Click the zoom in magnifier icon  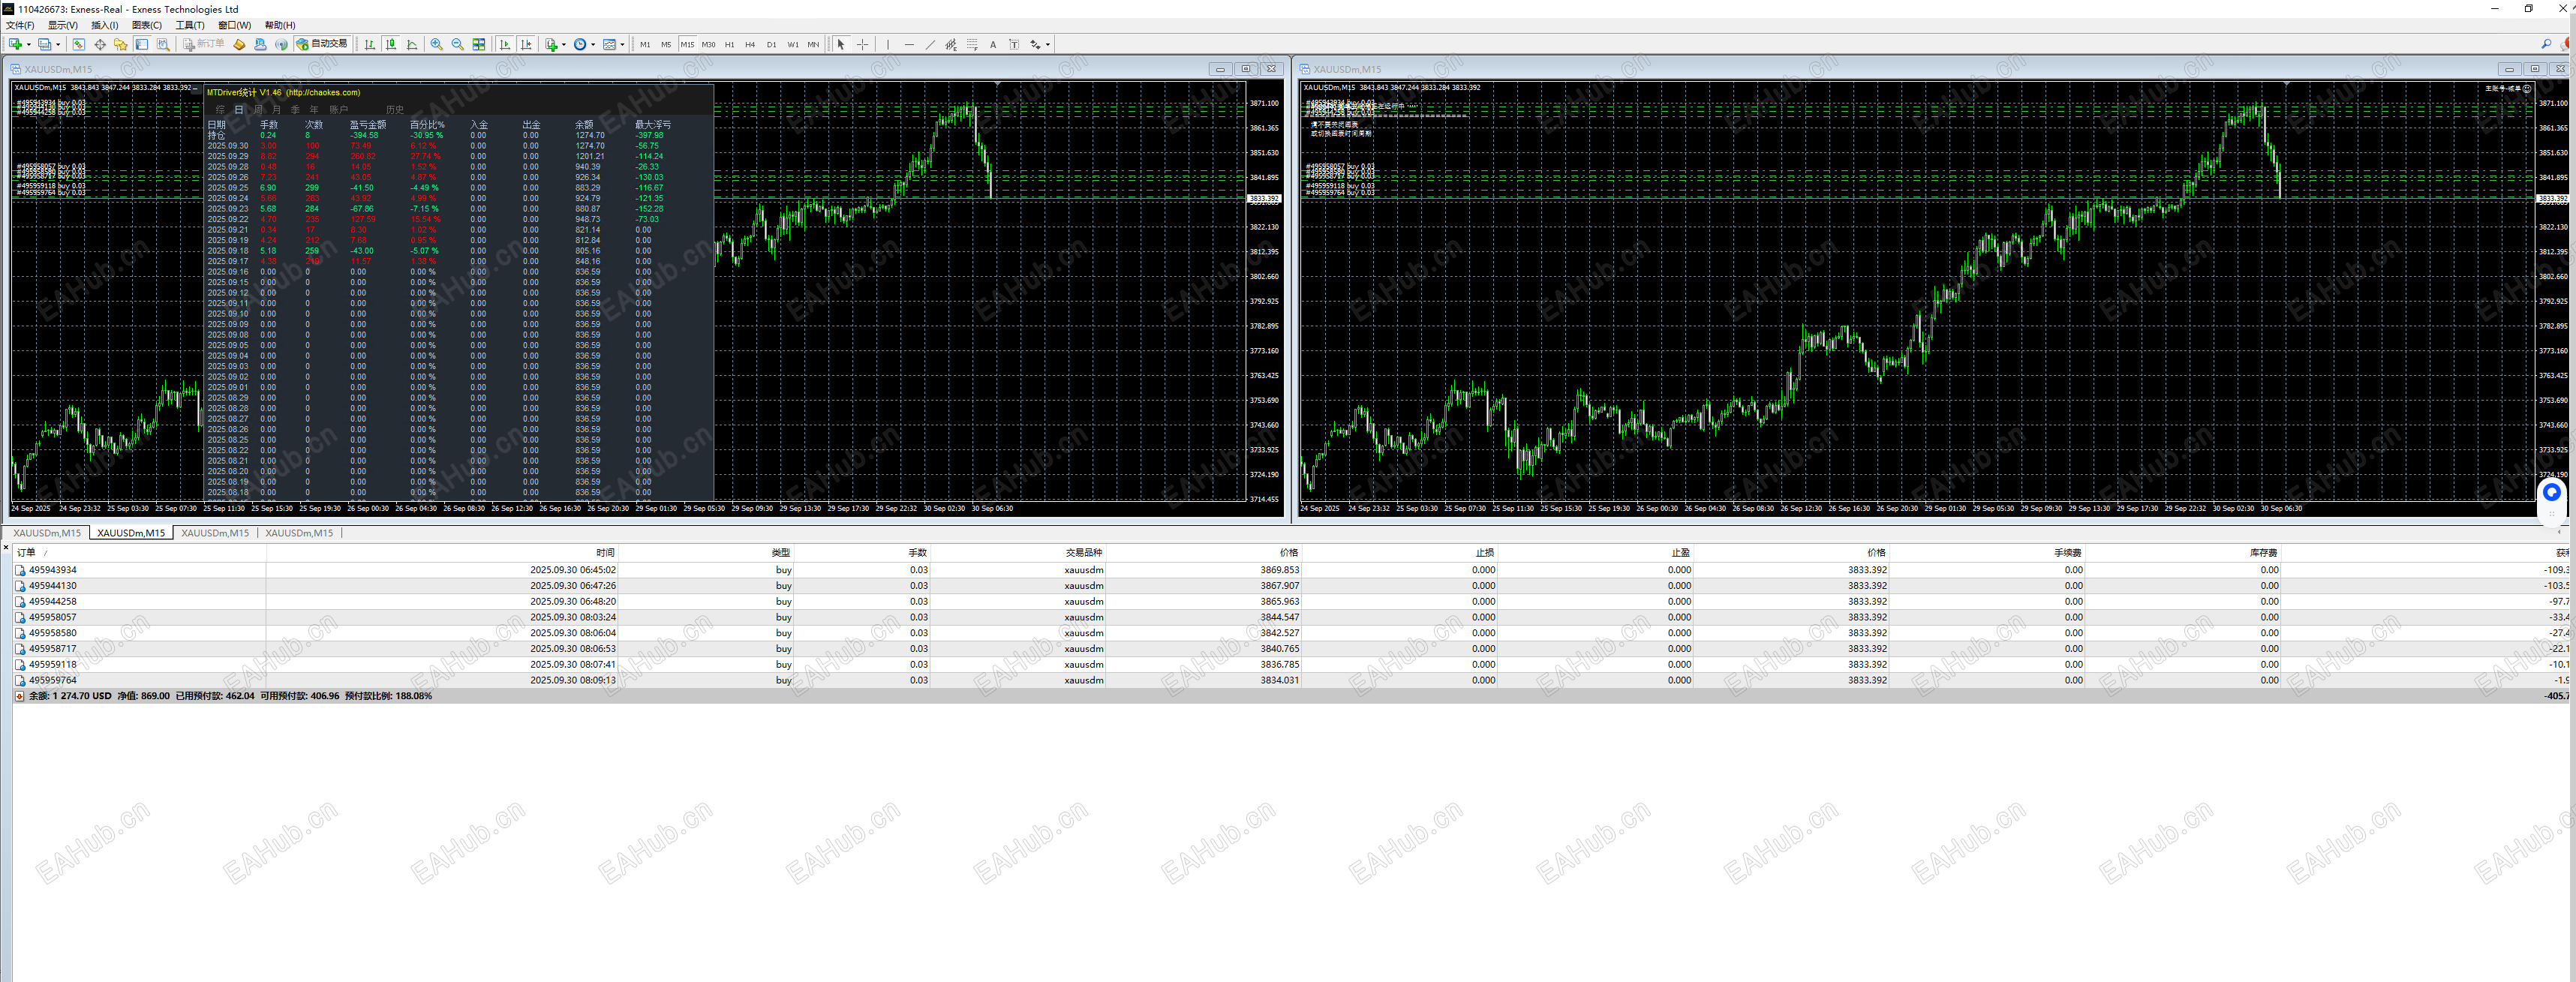tap(435, 44)
